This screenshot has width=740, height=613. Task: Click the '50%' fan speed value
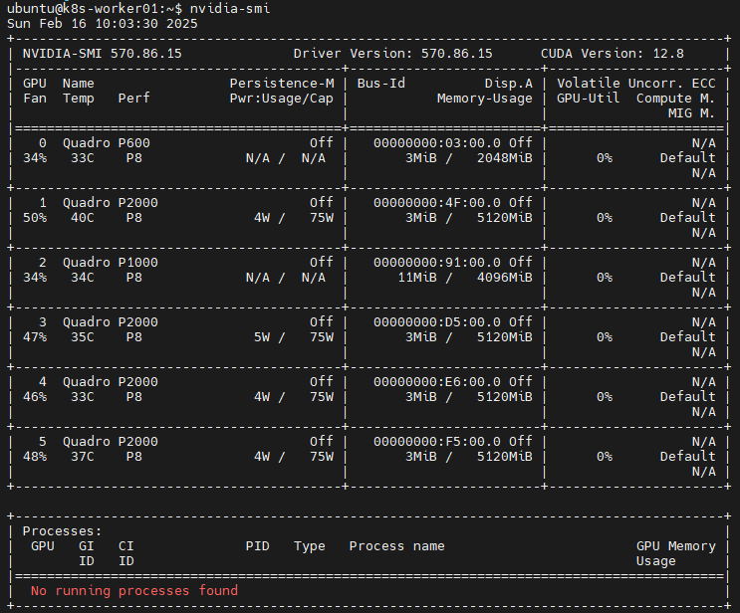click(35, 218)
